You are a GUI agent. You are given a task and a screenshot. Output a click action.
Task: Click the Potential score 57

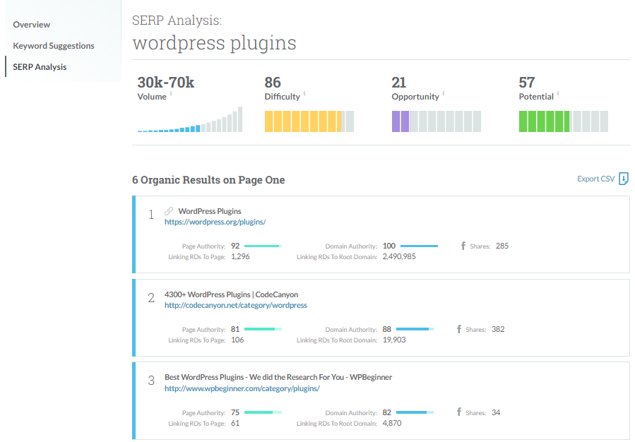pyautogui.click(x=527, y=83)
